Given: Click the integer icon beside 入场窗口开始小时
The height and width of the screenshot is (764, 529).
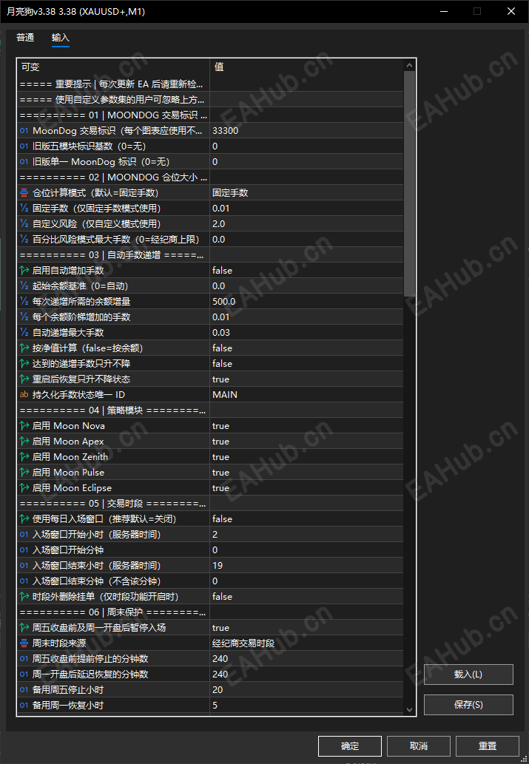Looking at the screenshot, I should pos(24,535).
